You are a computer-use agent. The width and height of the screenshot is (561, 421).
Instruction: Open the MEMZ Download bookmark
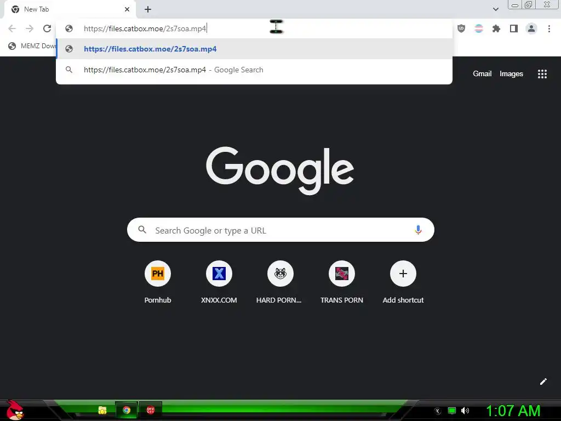tap(32, 46)
